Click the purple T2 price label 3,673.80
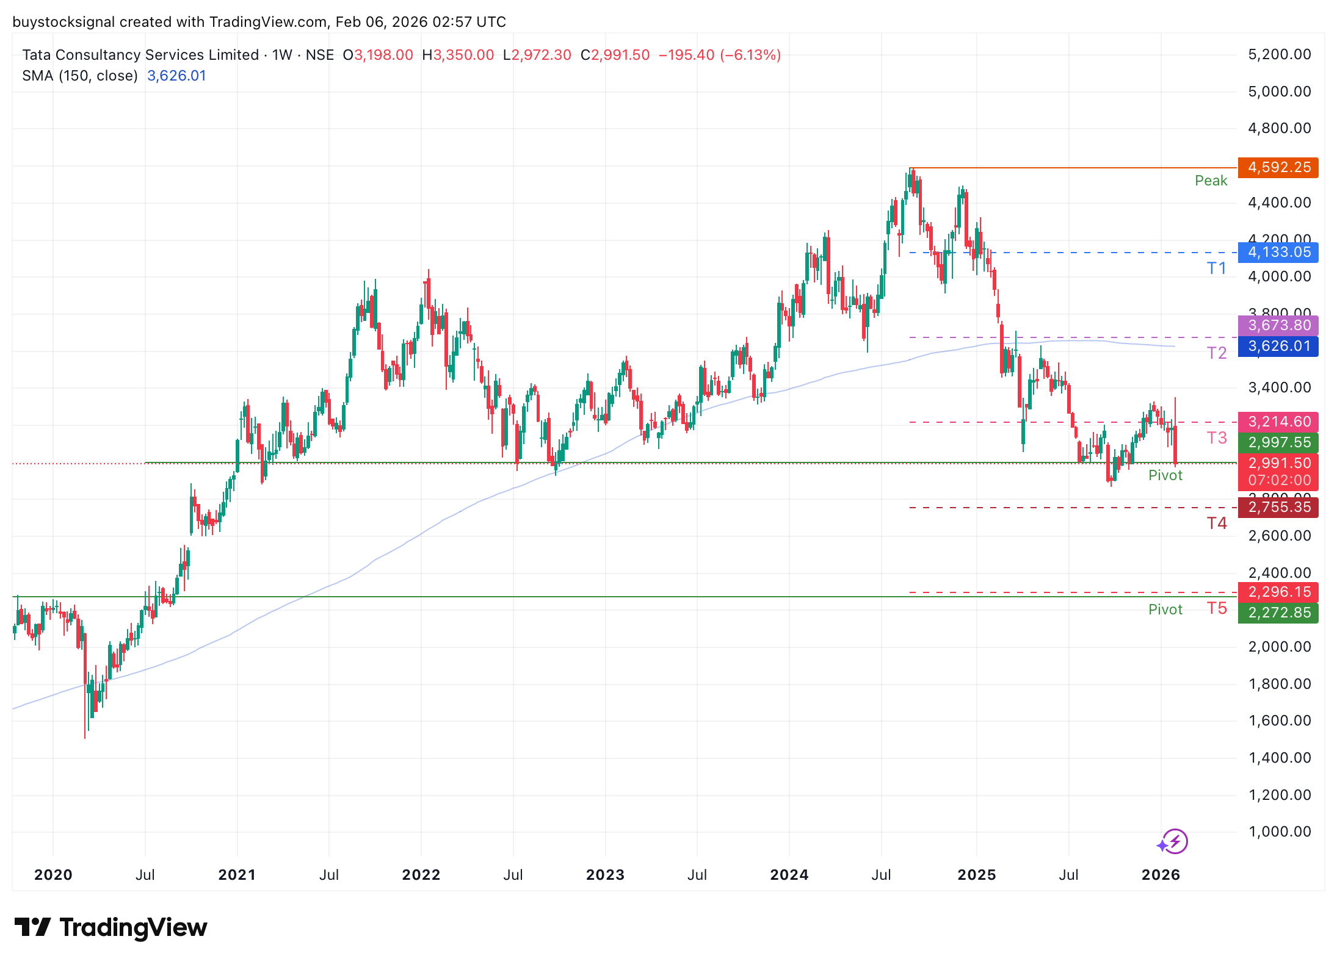The image size is (1337, 964). click(x=1278, y=325)
